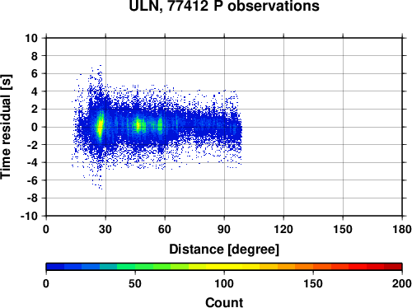Select the orange segment near colorbar 150

point(313,267)
